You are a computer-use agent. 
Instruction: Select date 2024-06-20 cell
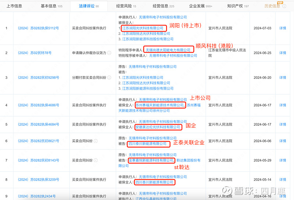(x=262, y=78)
